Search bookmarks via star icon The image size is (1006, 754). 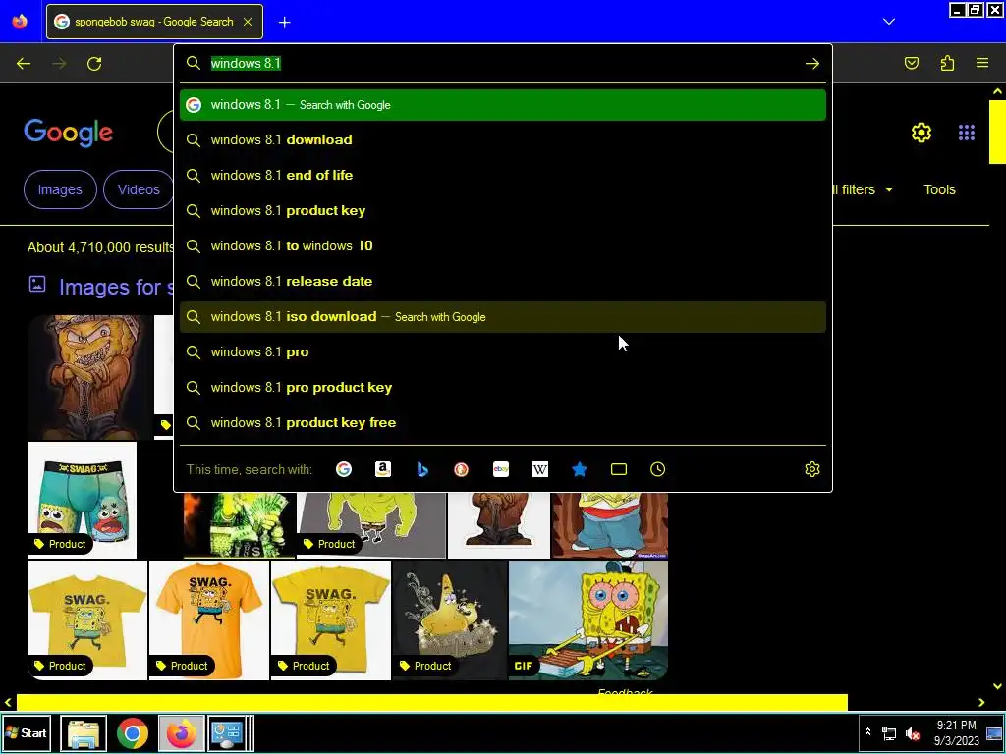(x=580, y=469)
